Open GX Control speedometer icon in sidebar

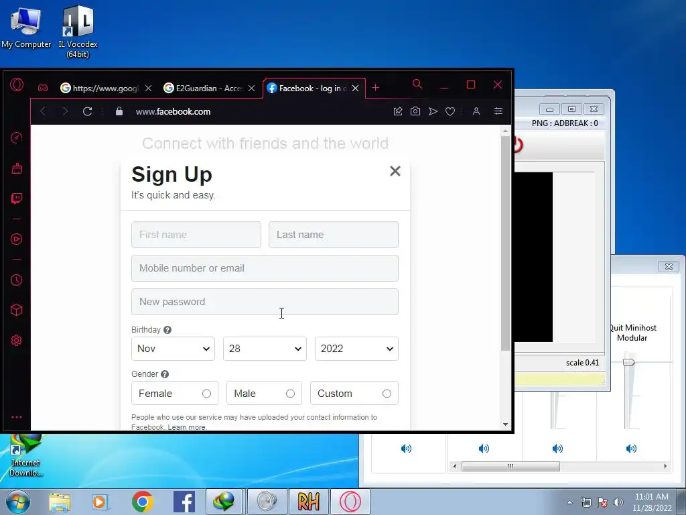tap(17, 138)
